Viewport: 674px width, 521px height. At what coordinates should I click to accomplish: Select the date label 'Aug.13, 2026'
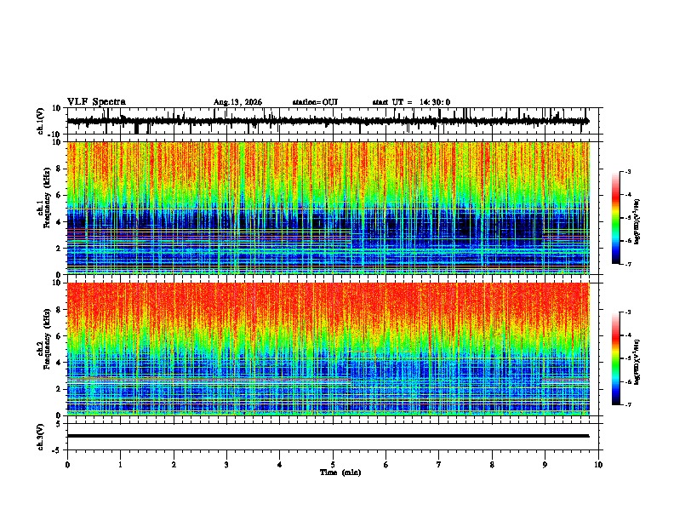(237, 102)
